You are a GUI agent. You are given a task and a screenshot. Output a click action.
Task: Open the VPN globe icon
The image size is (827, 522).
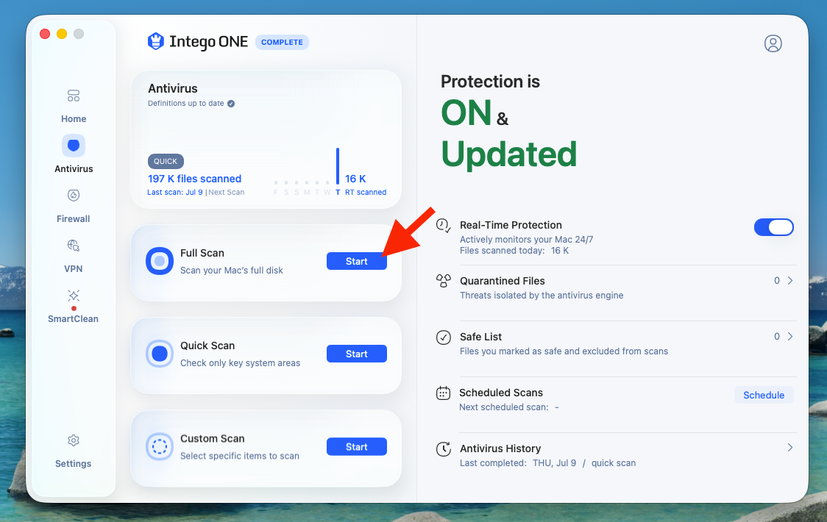[x=74, y=245]
